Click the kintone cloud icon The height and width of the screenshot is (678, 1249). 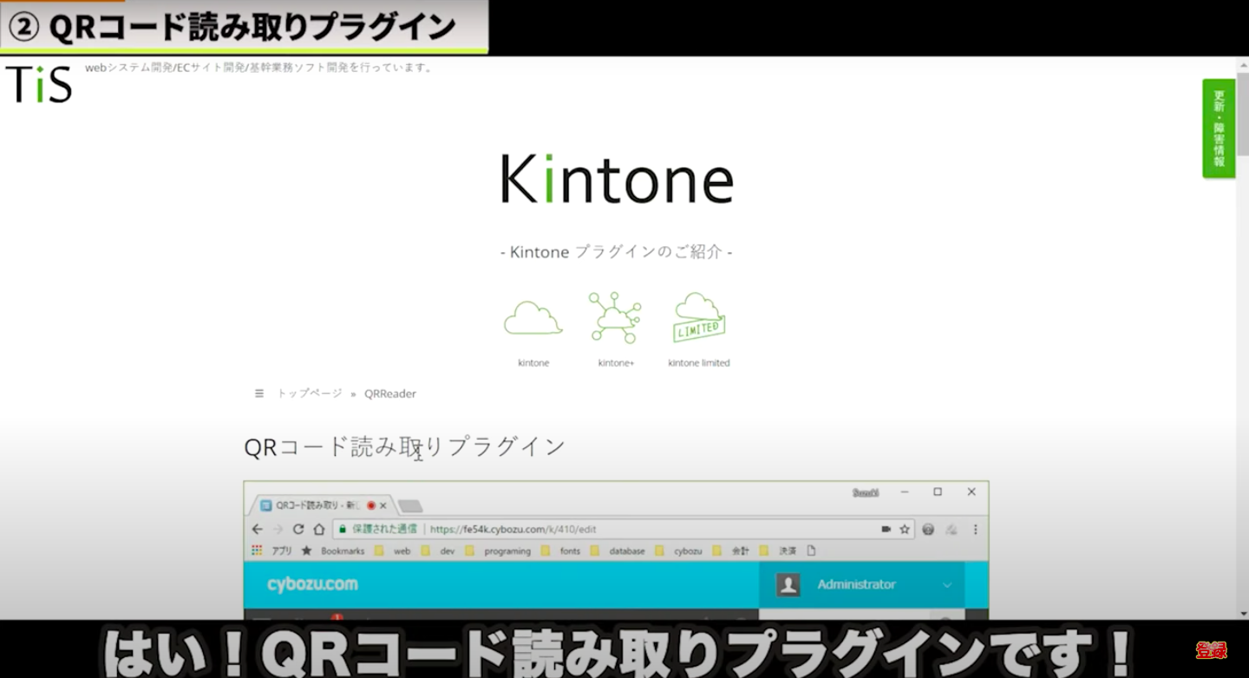point(533,318)
